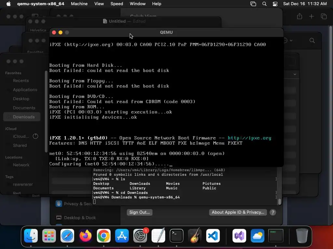Click the Safari share icon
Viewport: 333px width, 249px height.
point(300,16)
